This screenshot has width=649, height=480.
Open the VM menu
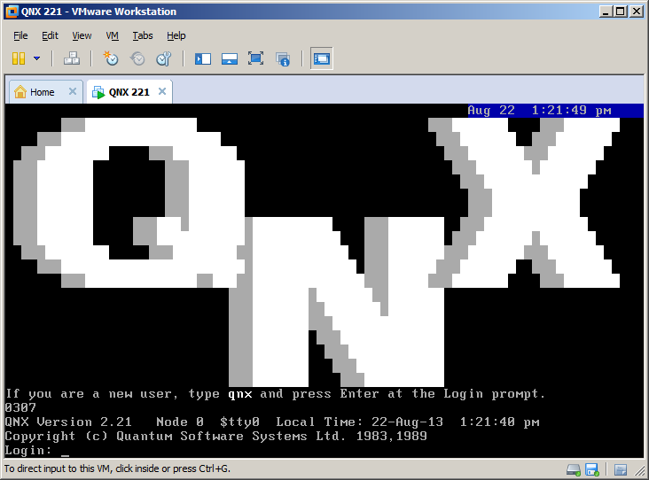pyautogui.click(x=113, y=36)
